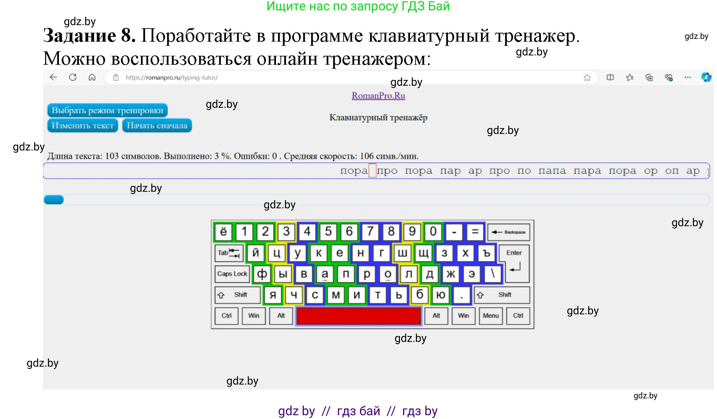Click the back navigation arrow
This screenshot has height=419, width=717.
pos(54,77)
